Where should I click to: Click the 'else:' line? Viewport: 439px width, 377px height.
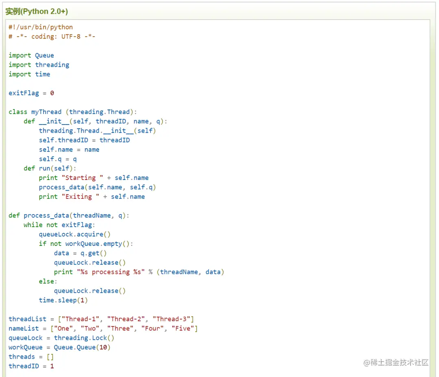pyautogui.click(x=48, y=281)
